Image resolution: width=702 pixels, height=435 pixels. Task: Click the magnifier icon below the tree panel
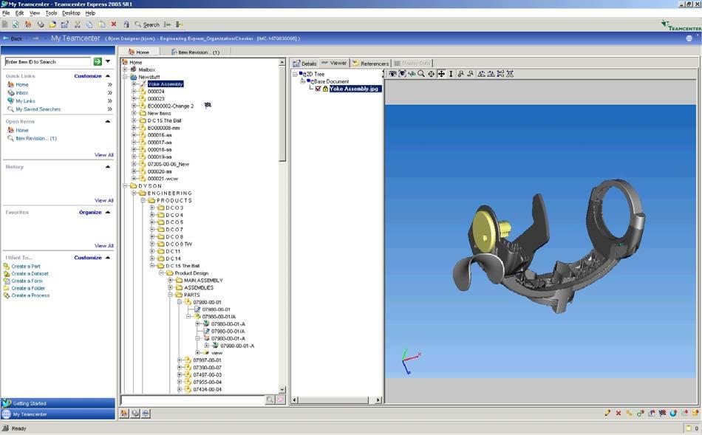270,400
